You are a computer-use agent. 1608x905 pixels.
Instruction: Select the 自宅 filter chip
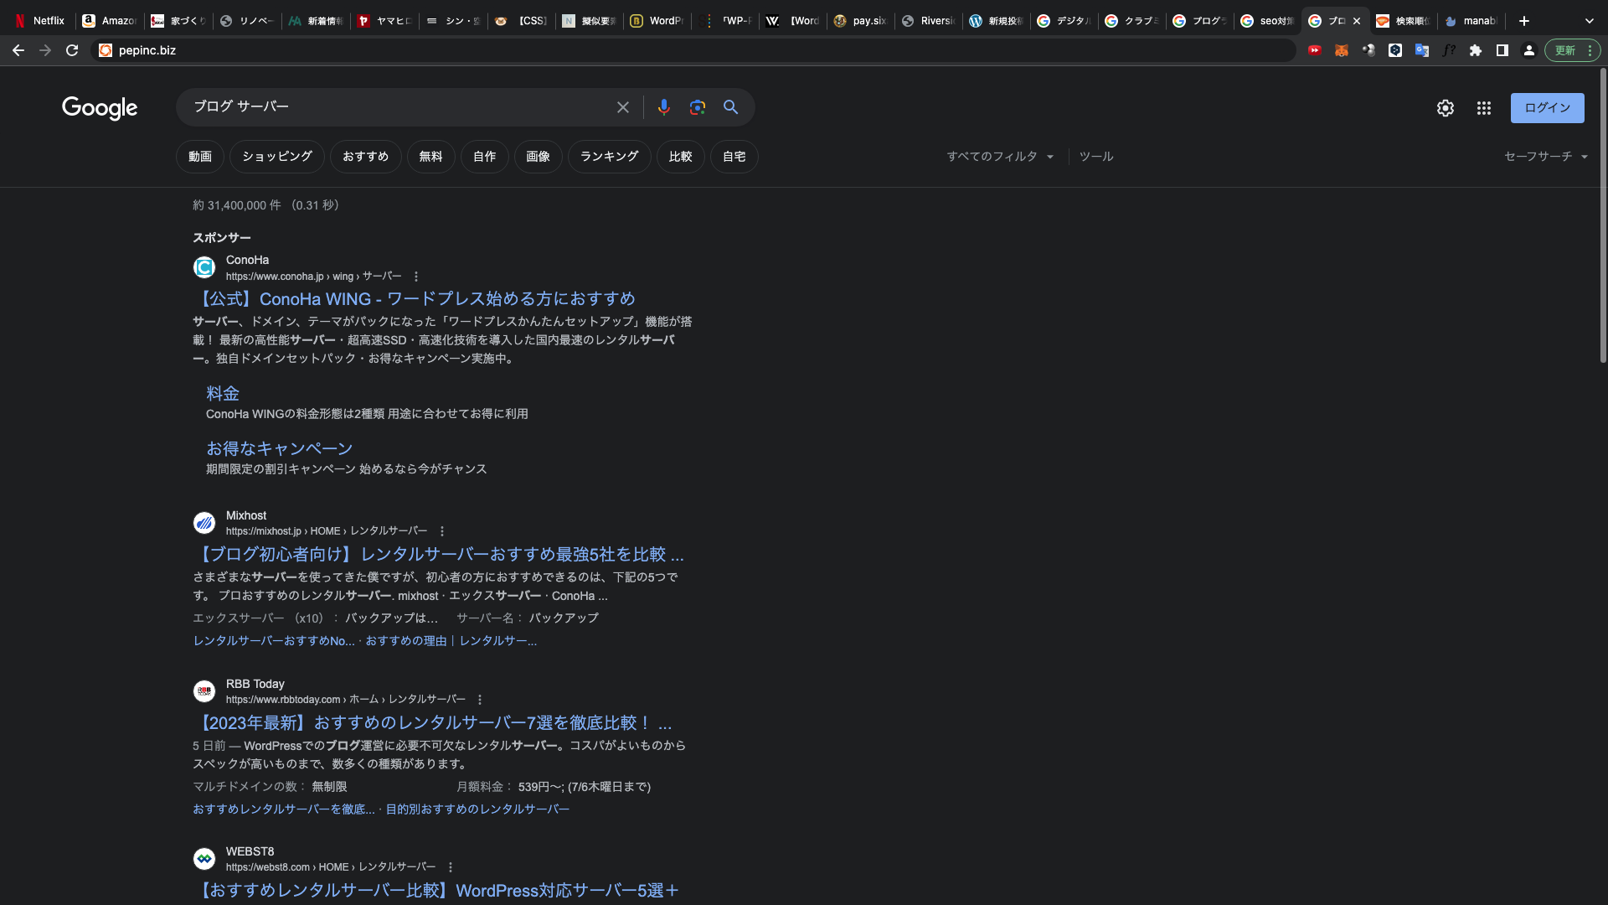tap(734, 157)
